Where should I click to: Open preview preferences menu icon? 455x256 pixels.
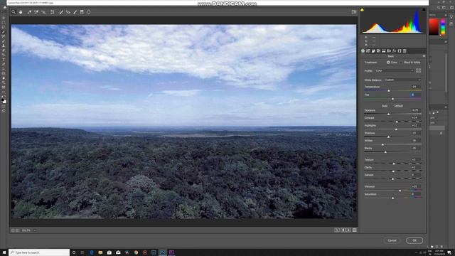click(x=355, y=230)
